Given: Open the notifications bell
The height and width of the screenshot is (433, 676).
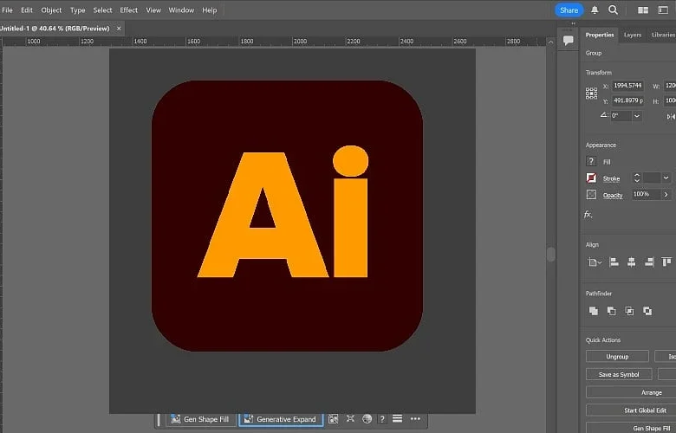Looking at the screenshot, I should (595, 10).
